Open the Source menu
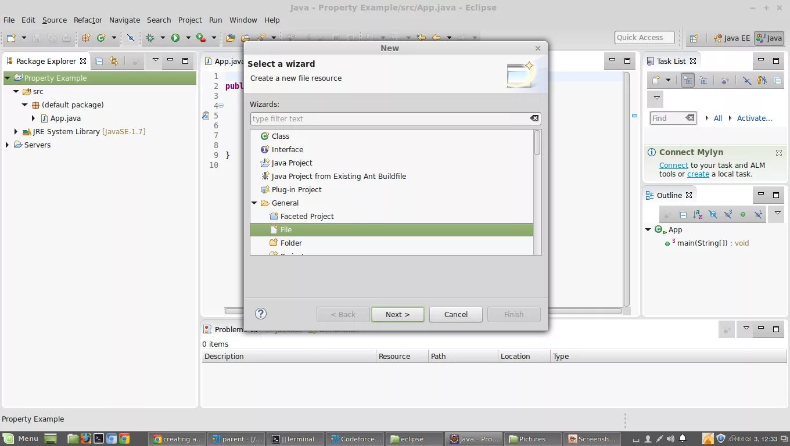 pyautogui.click(x=55, y=20)
